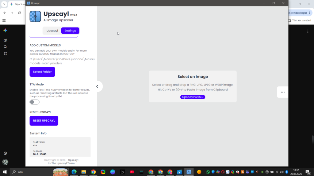Click the System Info platform box
The image size is (314, 176).
click(60, 147)
